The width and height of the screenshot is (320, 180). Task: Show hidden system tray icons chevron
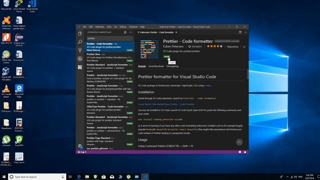287,176
